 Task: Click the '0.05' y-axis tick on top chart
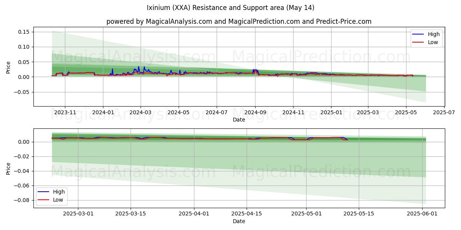tap(24, 62)
